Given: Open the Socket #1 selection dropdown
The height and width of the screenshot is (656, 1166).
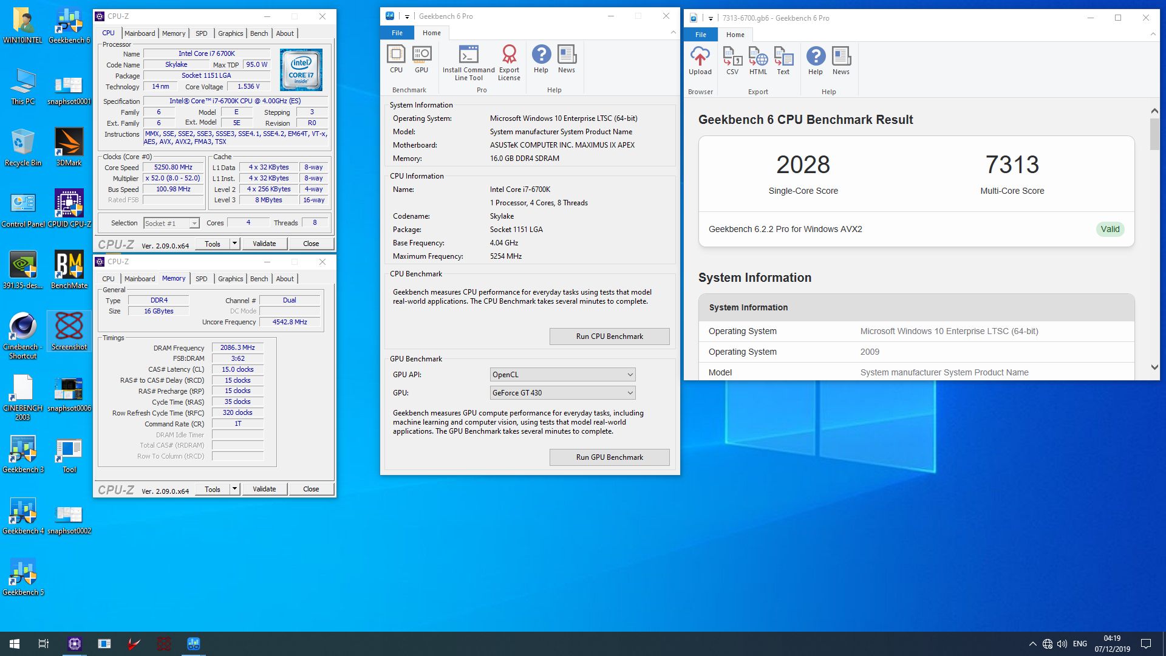Looking at the screenshot, I should pos(171,224).
